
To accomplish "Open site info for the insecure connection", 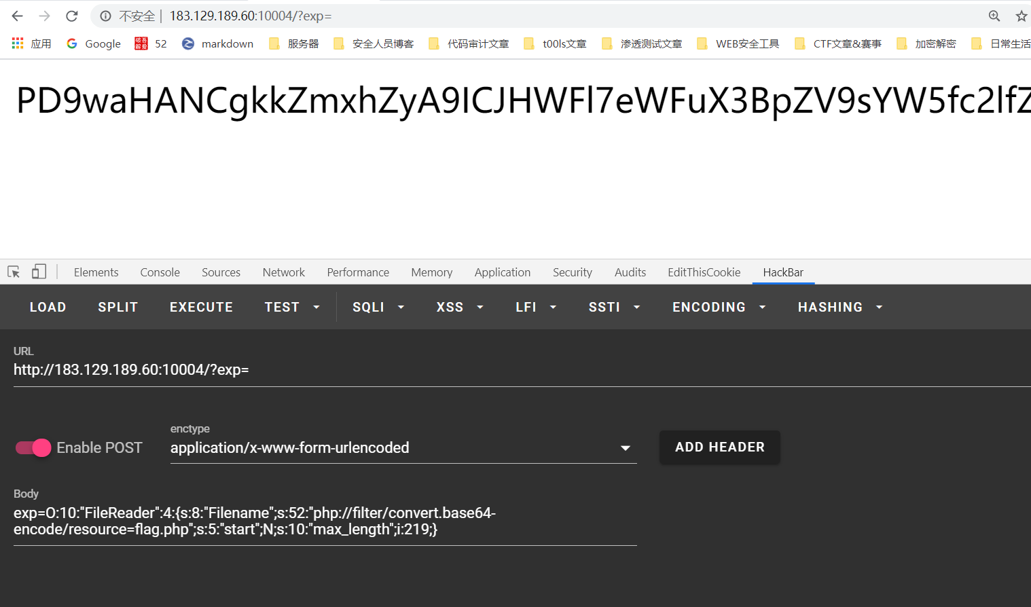I will [106, 16].
